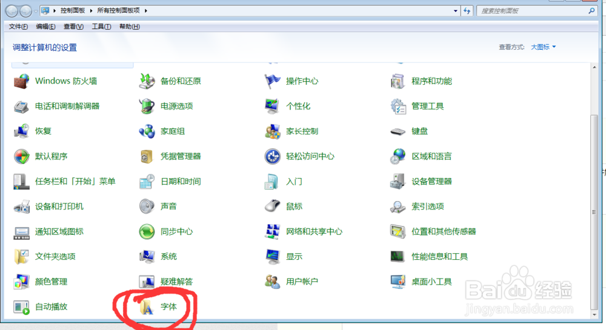Open 性能信息和工具 icon
The width and height of the screenshot is (606, 330).
[398, 257]
